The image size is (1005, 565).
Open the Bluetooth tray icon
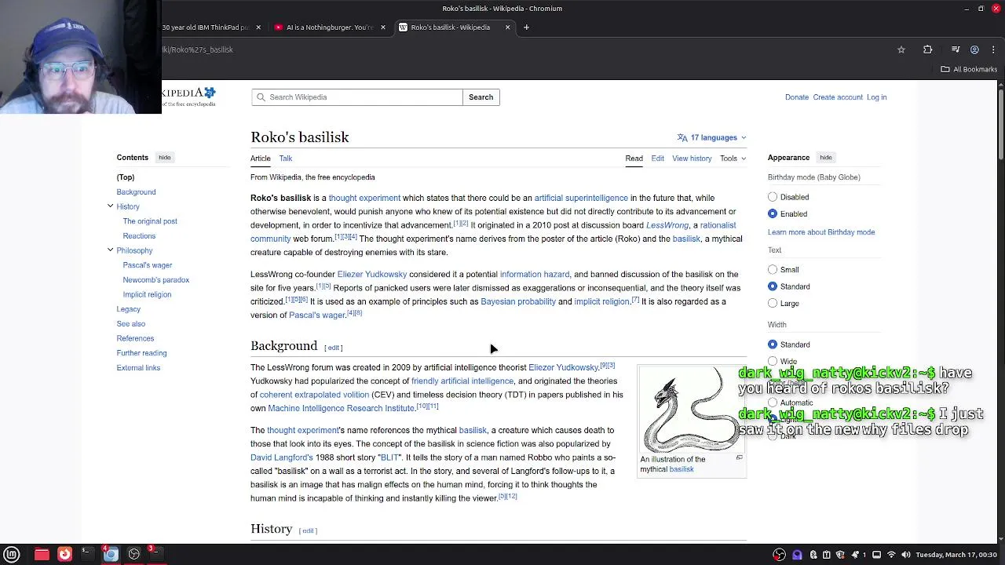[813, 555]
